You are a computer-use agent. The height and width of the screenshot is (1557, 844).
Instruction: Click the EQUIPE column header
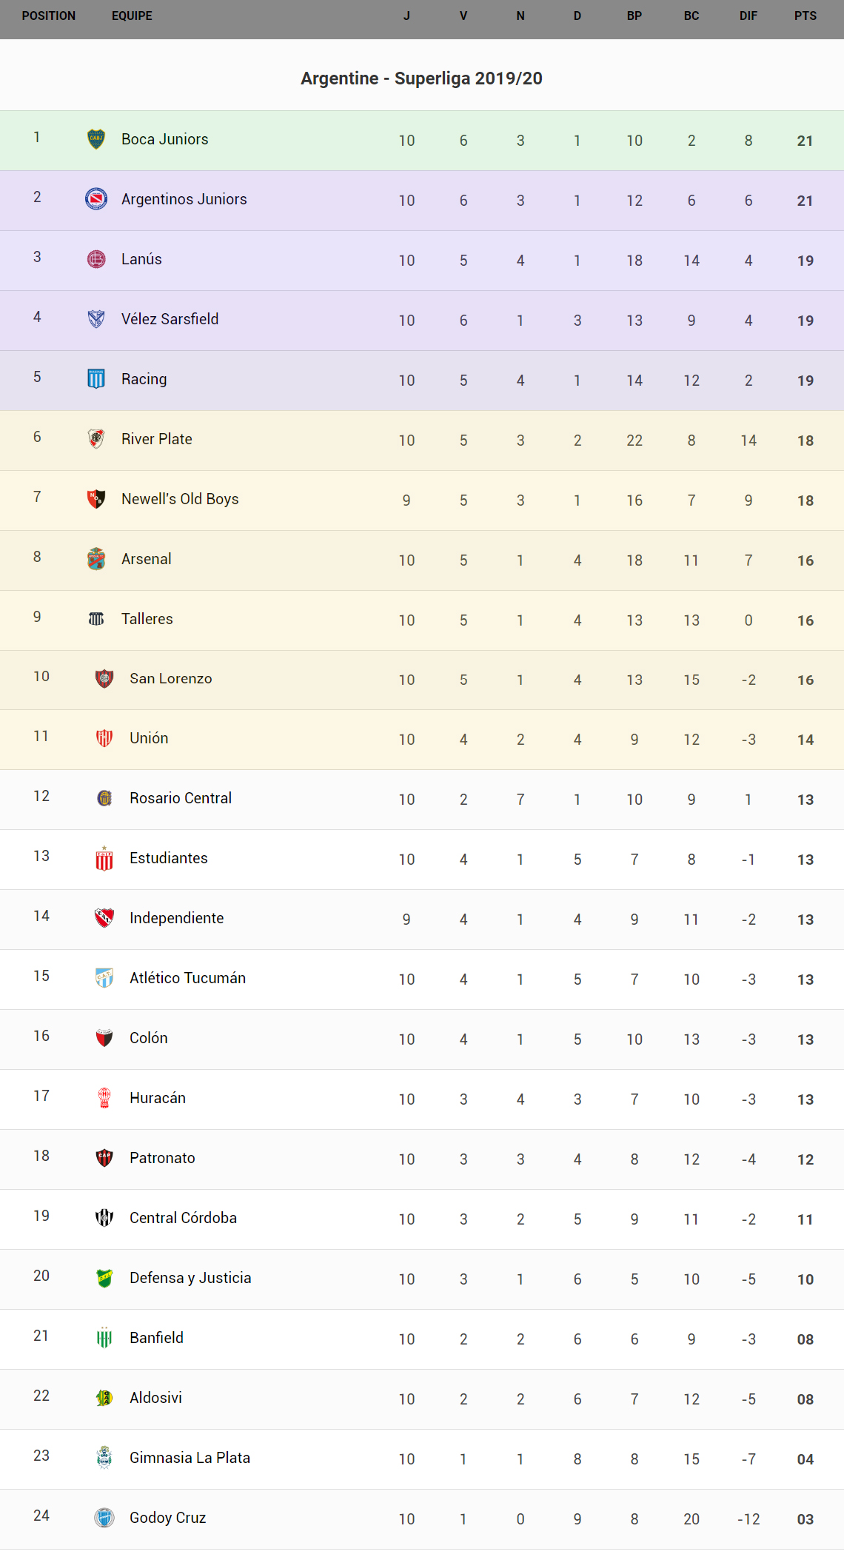[132, 16]
